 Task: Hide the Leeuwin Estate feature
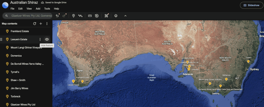[x=47, y=39]
